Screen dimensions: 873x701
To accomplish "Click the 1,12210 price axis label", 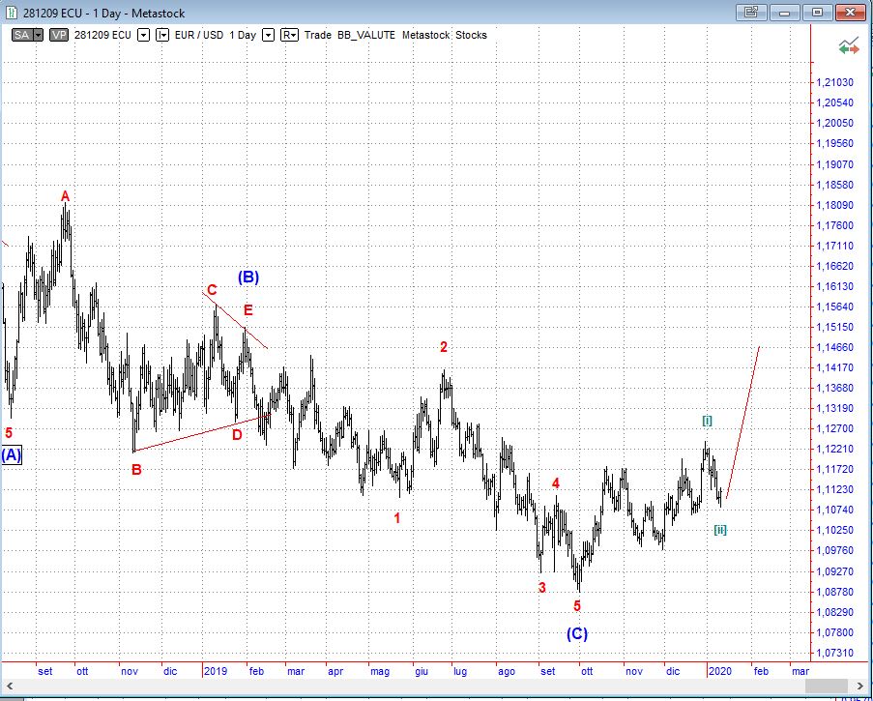I will pos(834,449).
